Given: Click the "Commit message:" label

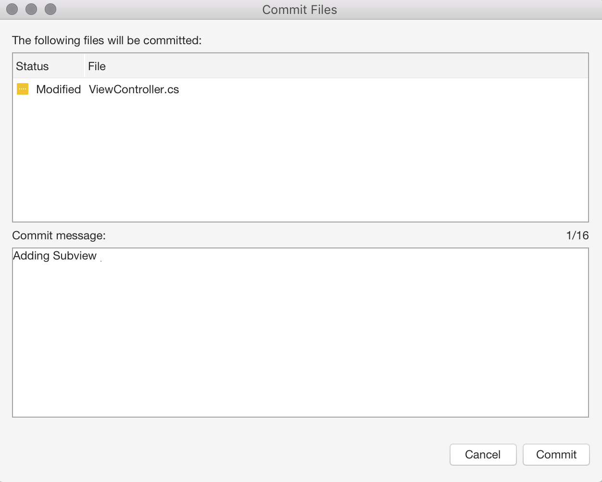Looking at the screenshot, I should 59,235.
